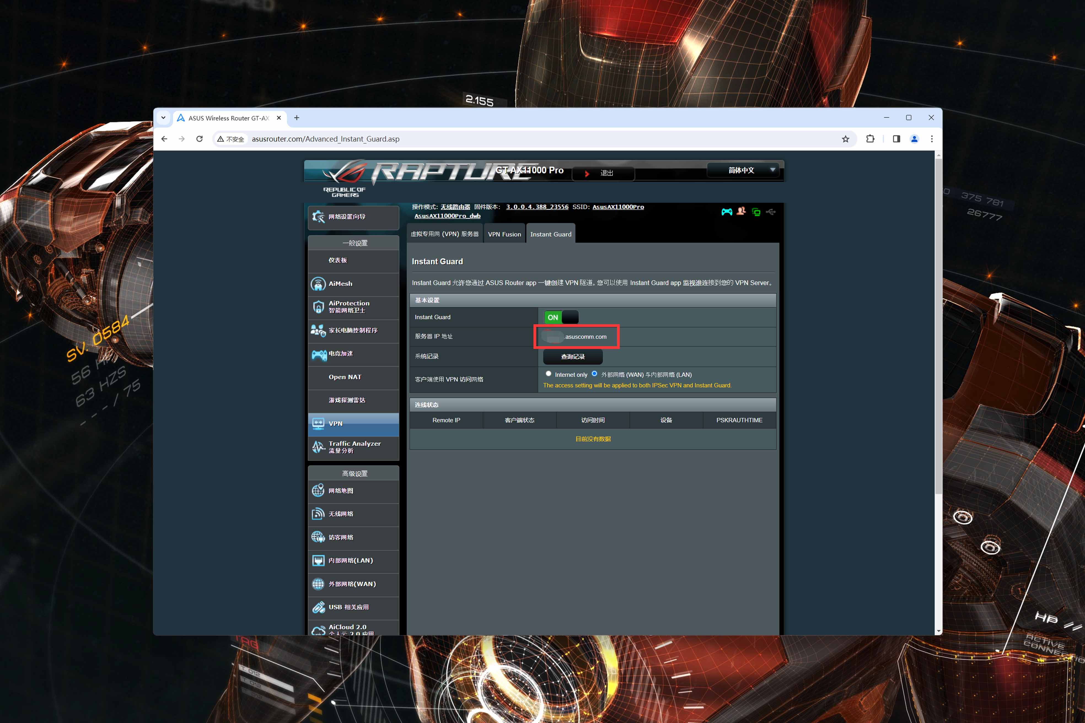This screenshot has height=723, width=1085.
Task: Click the not secure (不安全) warning icon
Action: pyautogui.click(x=221, y=139)
